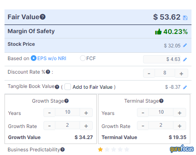Click the save icon beside Fair Value
The image size is (196, 155).
coord(185,18)
